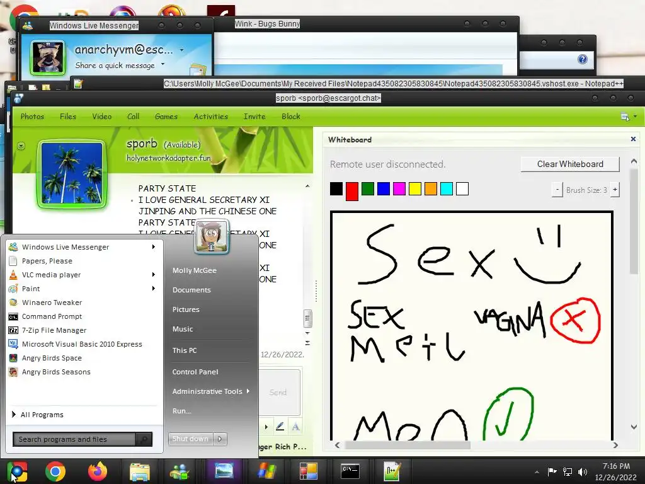
Task: Open the Video menu in chat
Action: pos(101,117)
